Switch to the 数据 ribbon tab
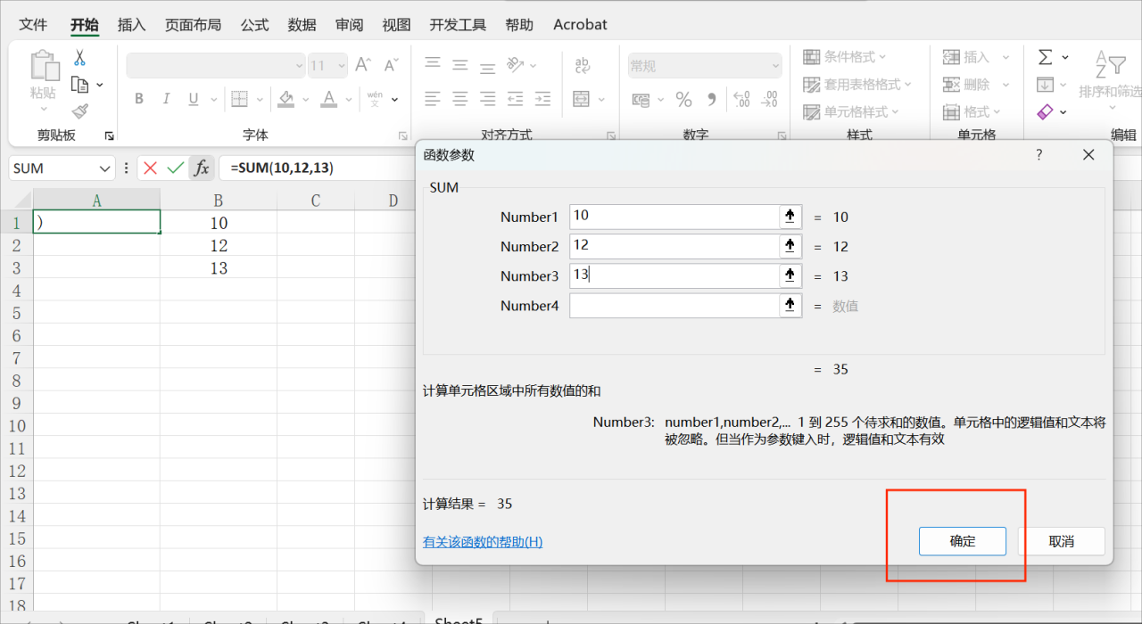Viewport: 1142px width, 624px height. pos(302,25)
